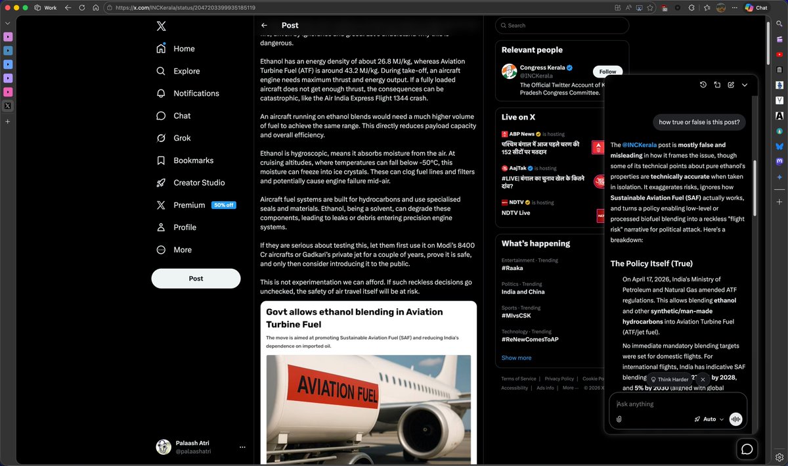Add a sidebar app with plus icon
The width and height of the screenshot is (788, 466).
click(x=779, y=202)
